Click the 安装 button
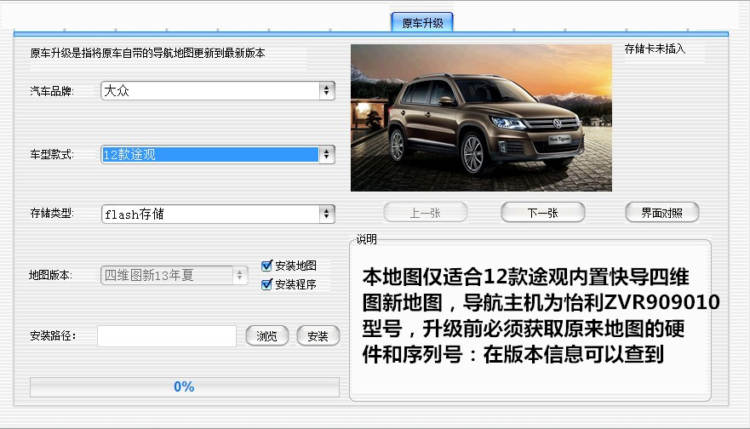 318,335
